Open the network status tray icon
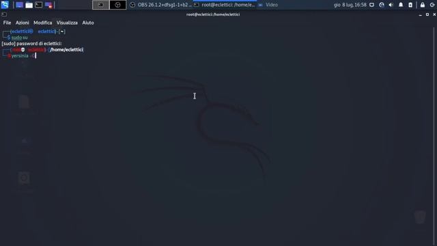Viewport: 437px width, 246px height. tap(382, 5)
